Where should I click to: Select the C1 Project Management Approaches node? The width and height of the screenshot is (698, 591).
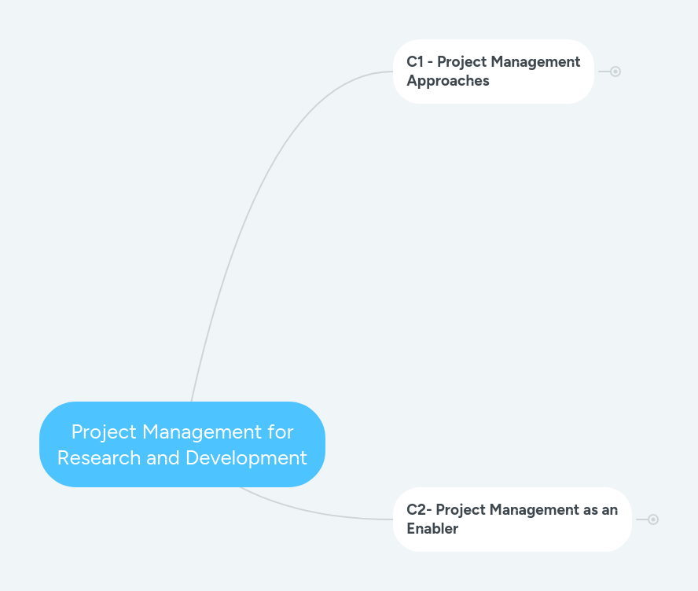pyautogui.click(x=493, y=71)
